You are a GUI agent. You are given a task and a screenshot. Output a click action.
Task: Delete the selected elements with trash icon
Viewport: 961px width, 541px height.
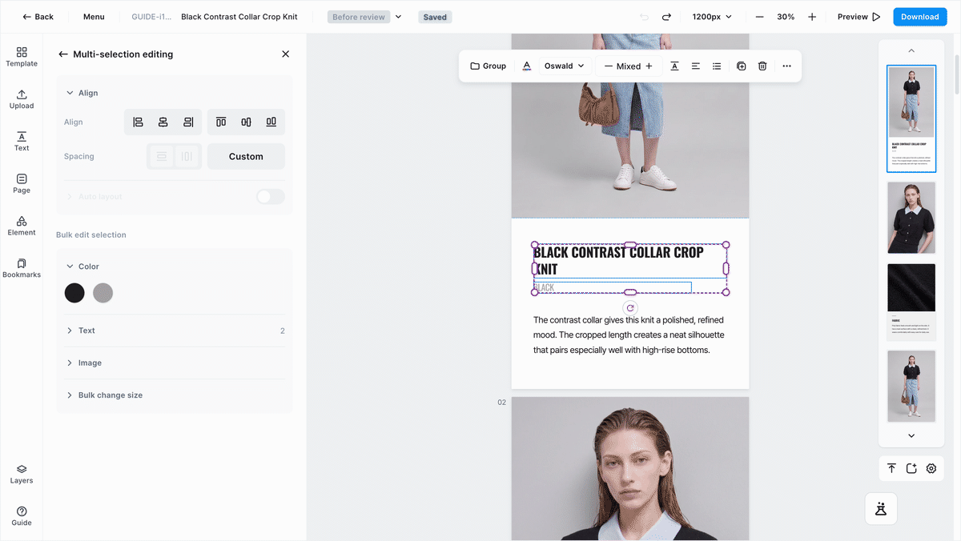tap(762, 66)
